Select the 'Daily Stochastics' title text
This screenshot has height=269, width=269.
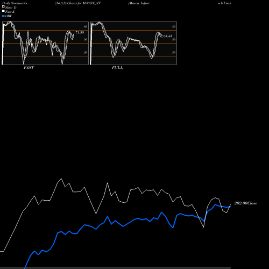click(15, 3)
